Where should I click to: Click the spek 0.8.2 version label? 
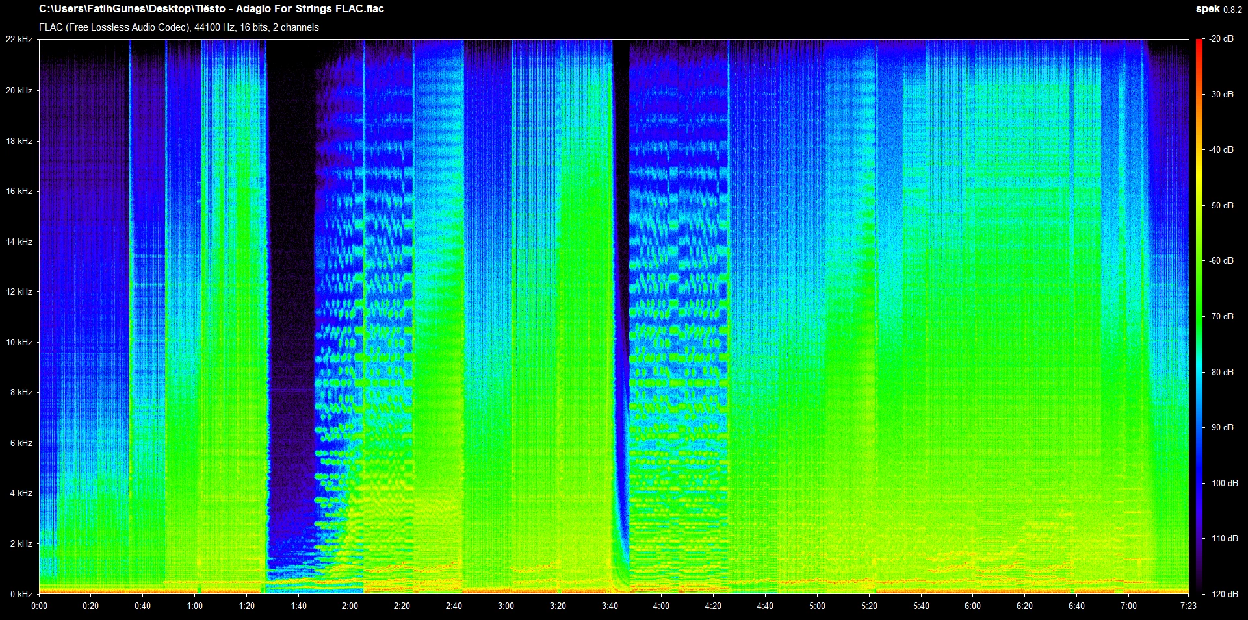(x=1219, y=9)
